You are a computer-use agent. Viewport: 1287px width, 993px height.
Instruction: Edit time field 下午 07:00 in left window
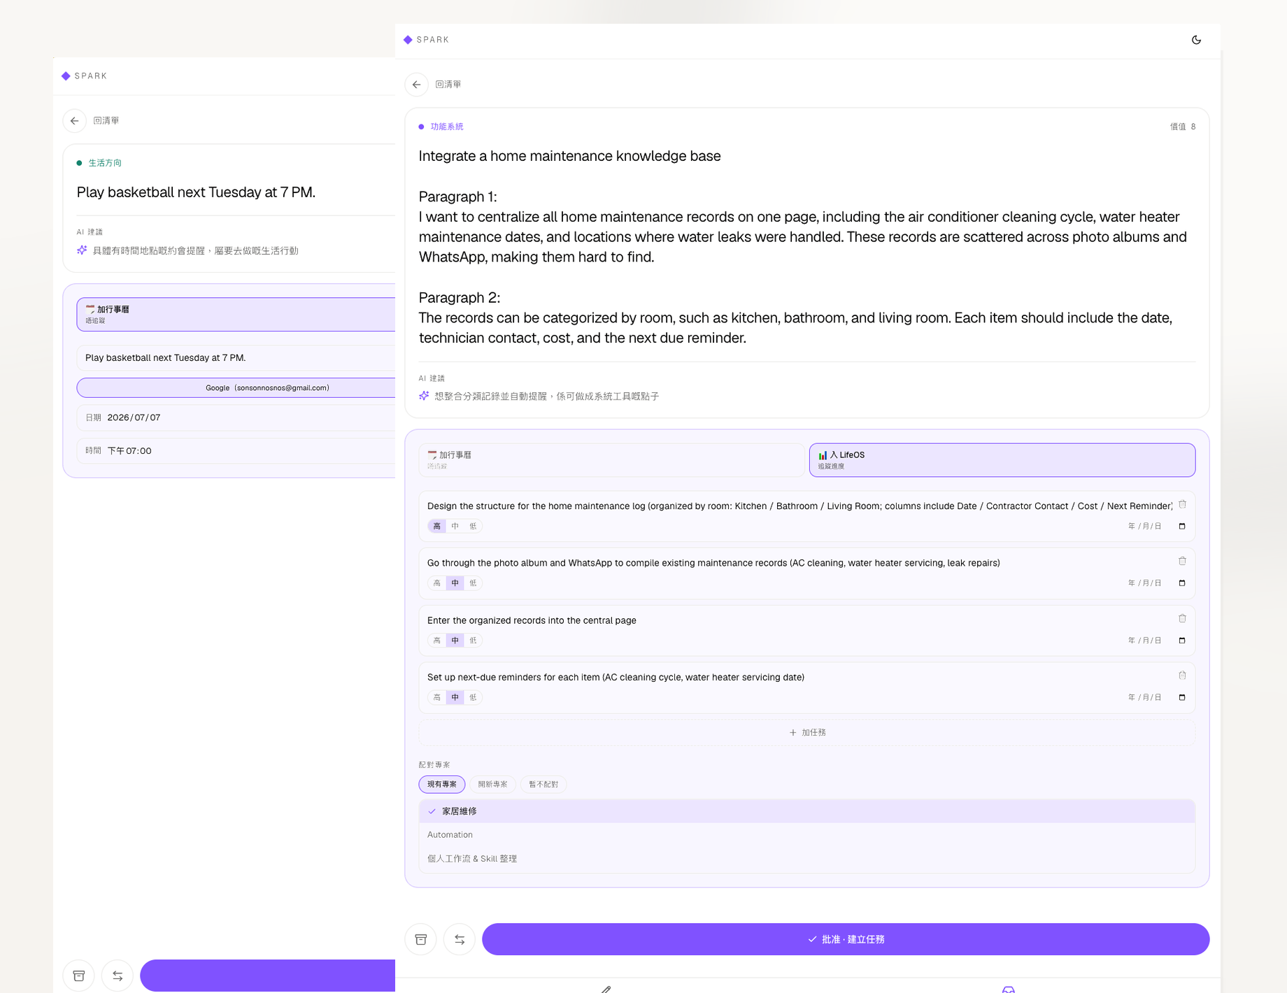pyautogui.click(x=236, y=451)
